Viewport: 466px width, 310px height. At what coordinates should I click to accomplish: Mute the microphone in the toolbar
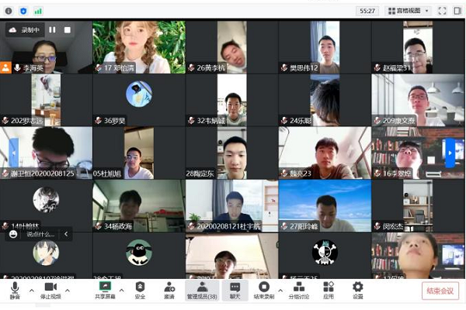tap(15, 290)
